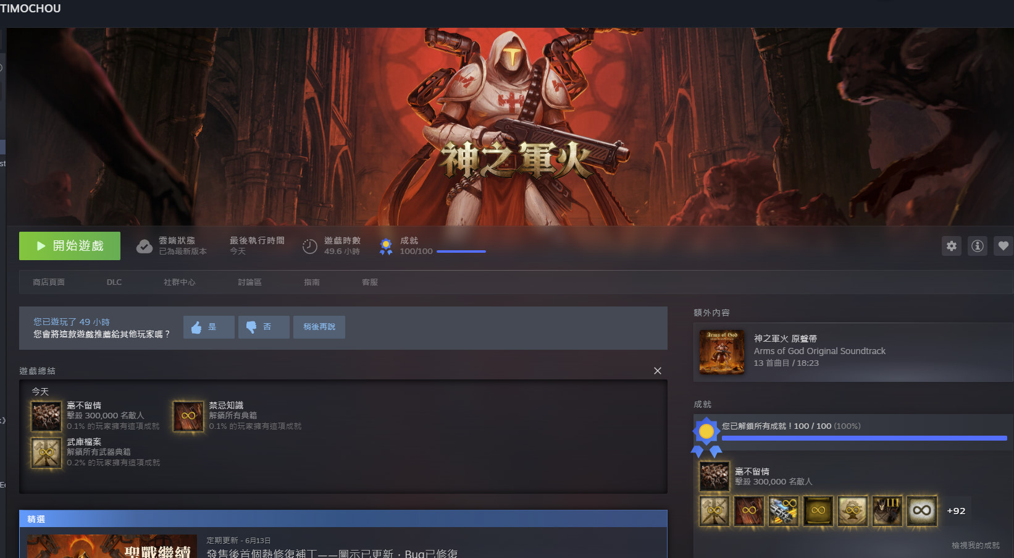Click the TIMOCHOU profile name
The height and width of the screenshot is (558, 1014).
[30, 9]
